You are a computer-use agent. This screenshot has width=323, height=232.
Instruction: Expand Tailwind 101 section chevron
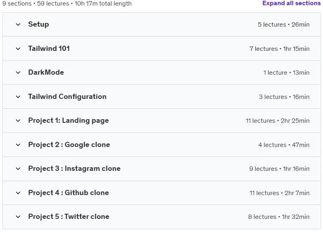(x=18, y=48)
